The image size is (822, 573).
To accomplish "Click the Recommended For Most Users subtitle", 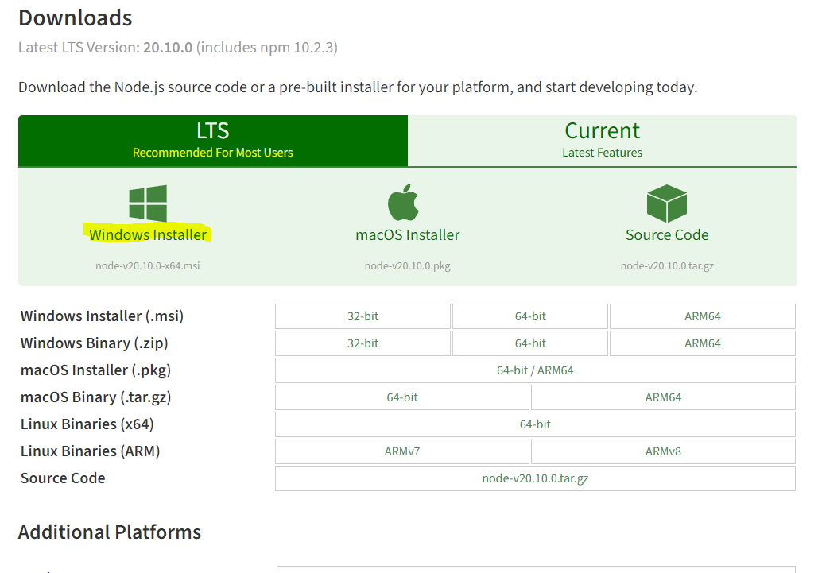I will coord(213,153).
